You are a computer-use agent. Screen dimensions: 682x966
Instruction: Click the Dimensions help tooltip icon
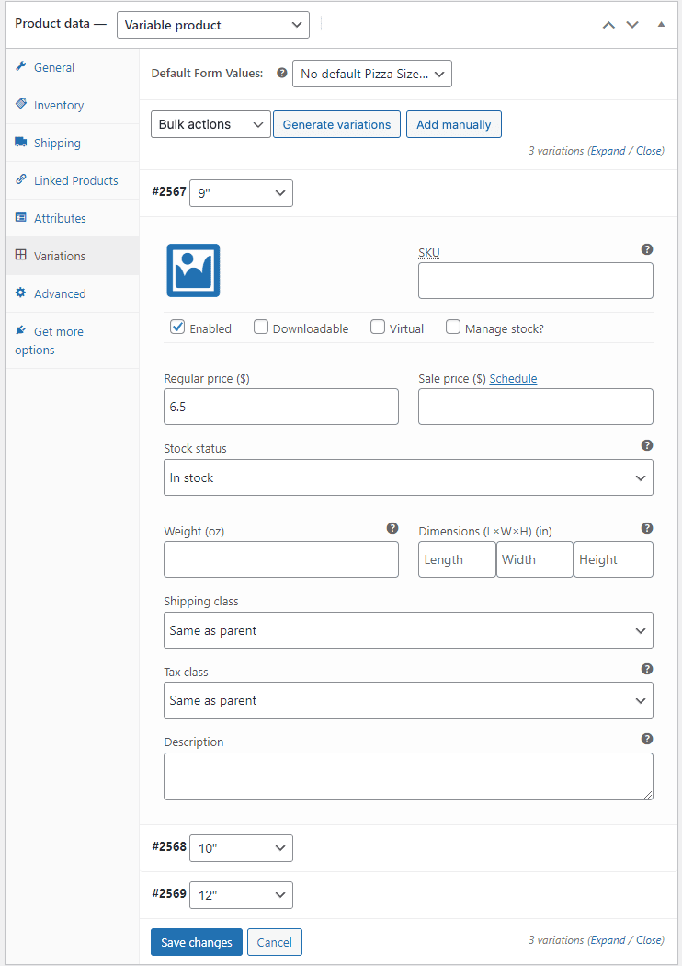(x=647, y=528)
